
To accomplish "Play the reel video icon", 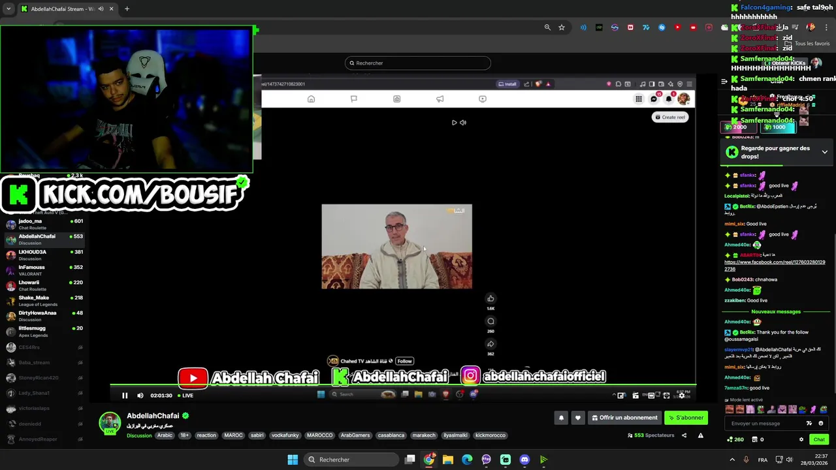I will [x=455, y=123].
